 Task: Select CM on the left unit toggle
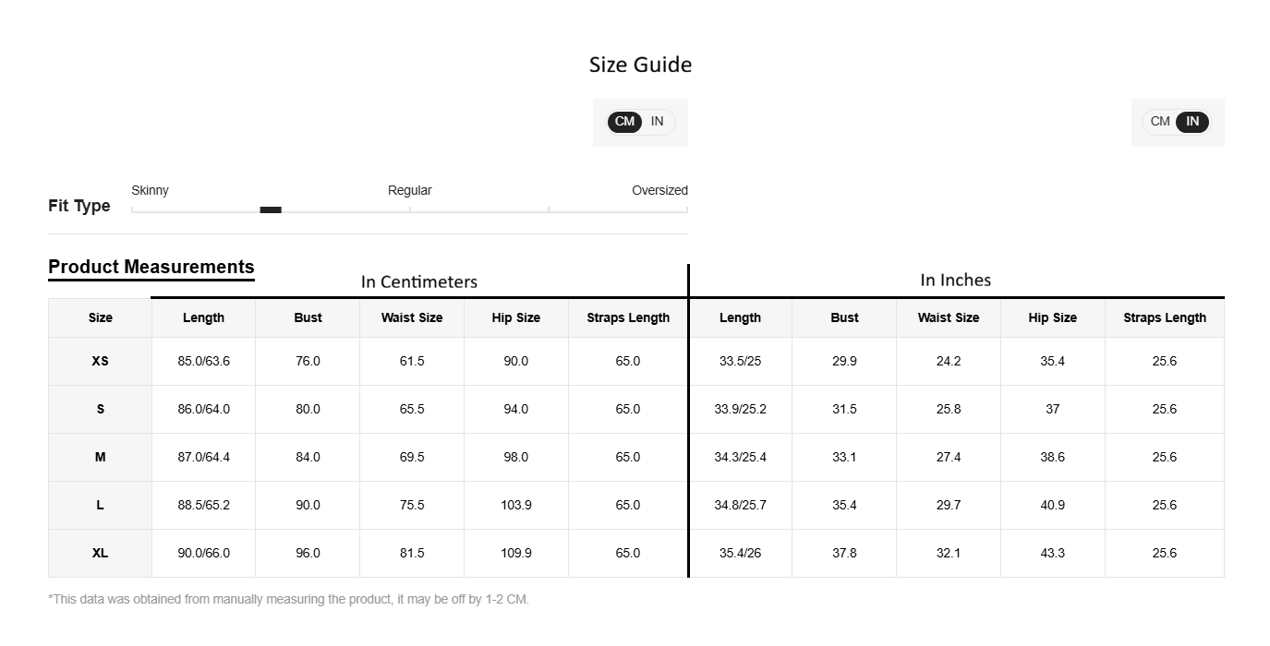625,122
